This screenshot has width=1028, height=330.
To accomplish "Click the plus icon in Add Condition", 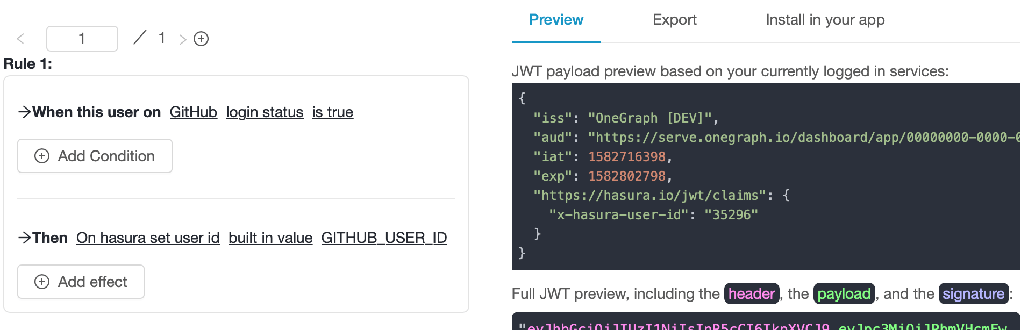I will coord(42,156).
